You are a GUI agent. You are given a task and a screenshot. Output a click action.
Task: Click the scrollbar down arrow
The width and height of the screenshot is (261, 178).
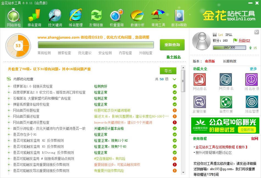pos(183,173)
